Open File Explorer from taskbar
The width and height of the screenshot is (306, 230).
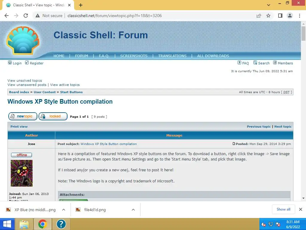24,224
